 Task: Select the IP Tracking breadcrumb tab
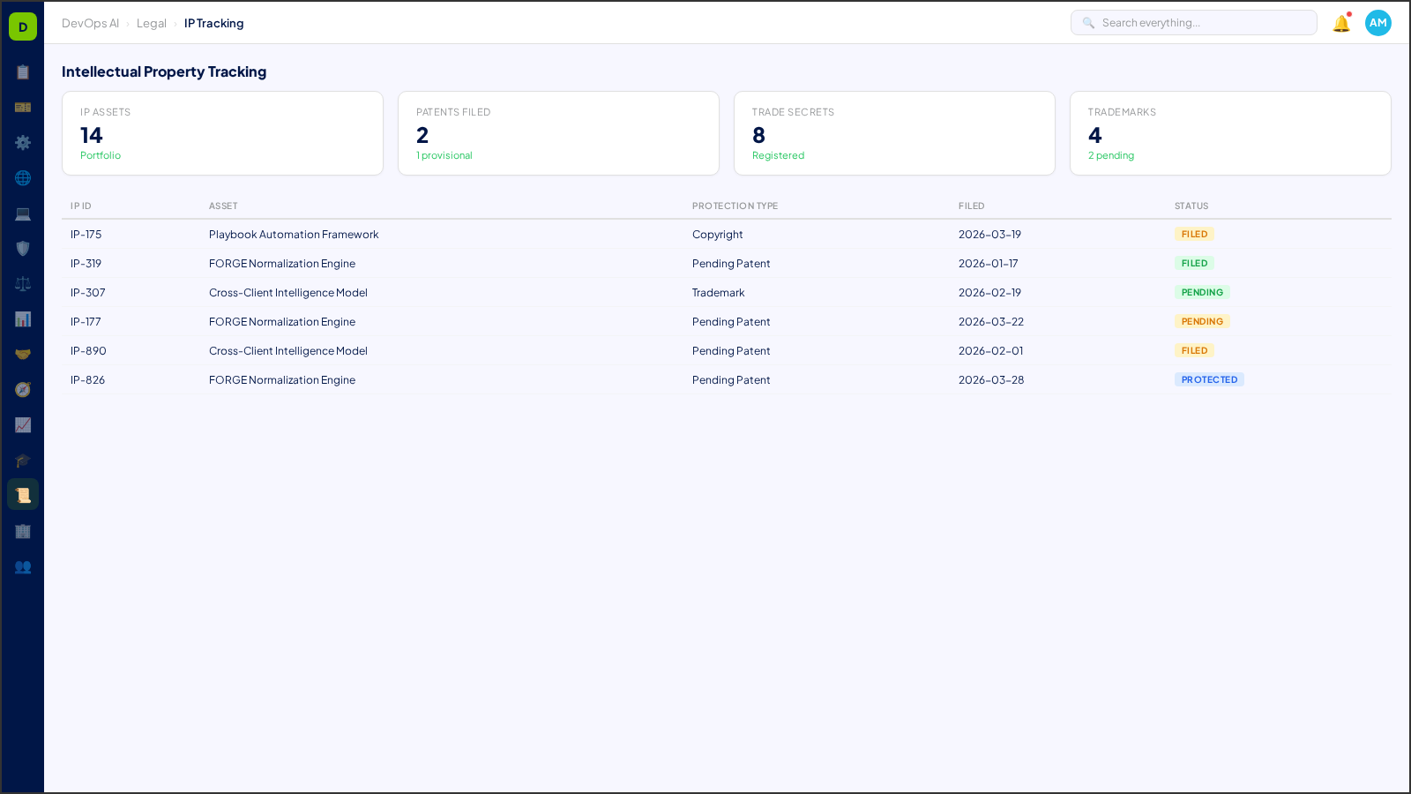213,23
